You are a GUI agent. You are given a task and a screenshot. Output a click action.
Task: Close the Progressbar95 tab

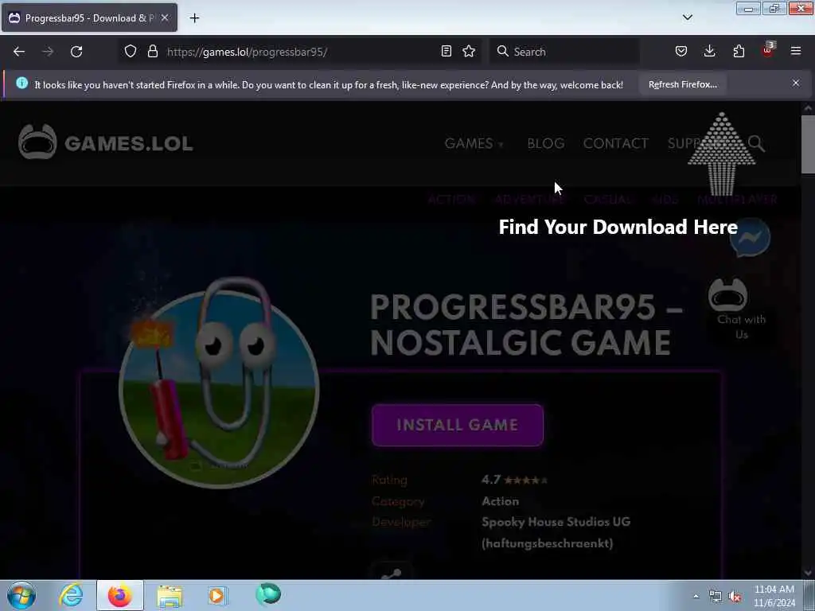[165, 18]
